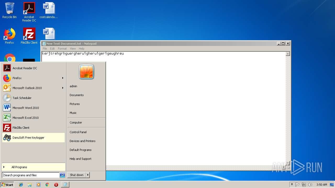Open volume speaker tray icon

click(310, 185)
